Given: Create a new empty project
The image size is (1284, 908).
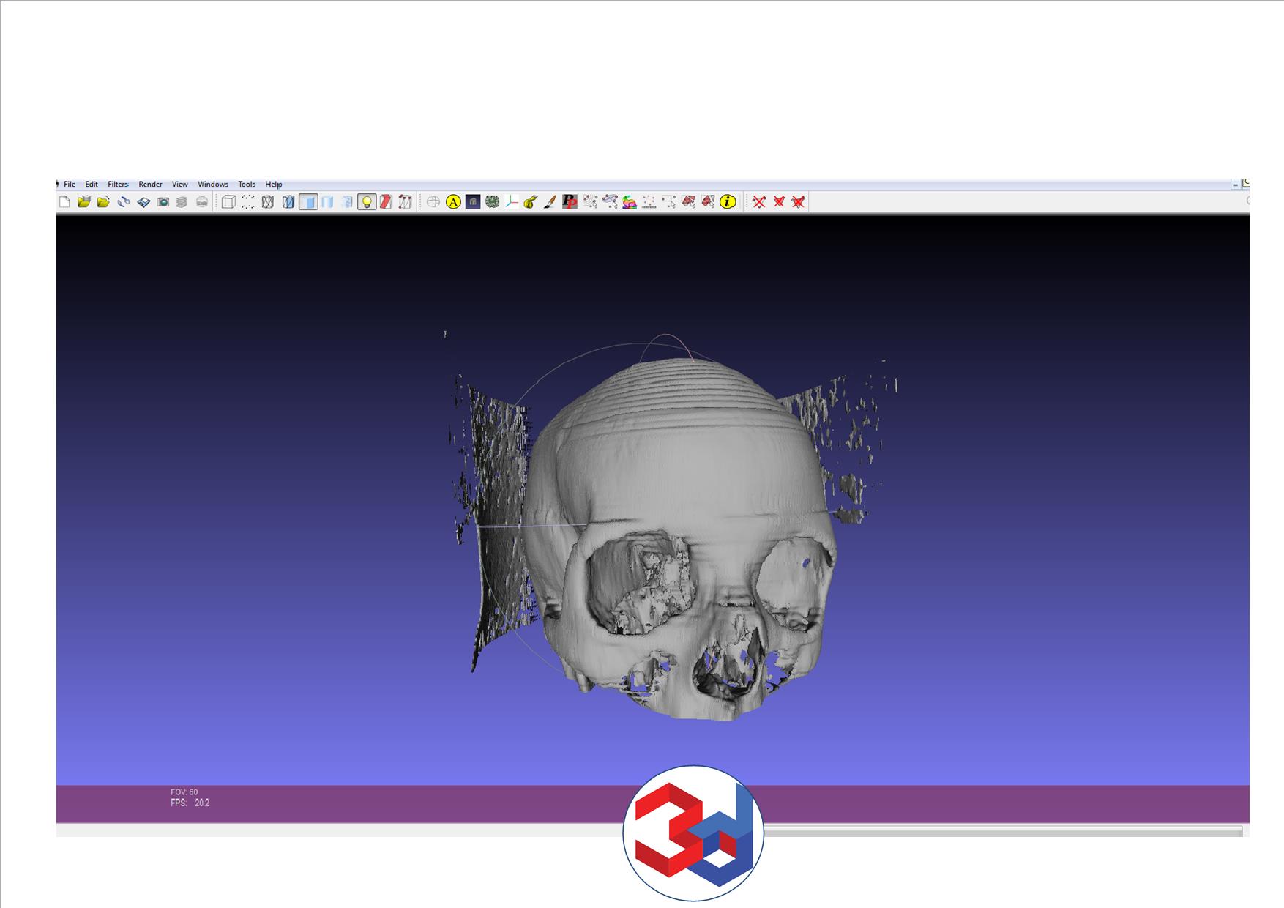Looking at the screenshot, I should (x=64, y=202).
